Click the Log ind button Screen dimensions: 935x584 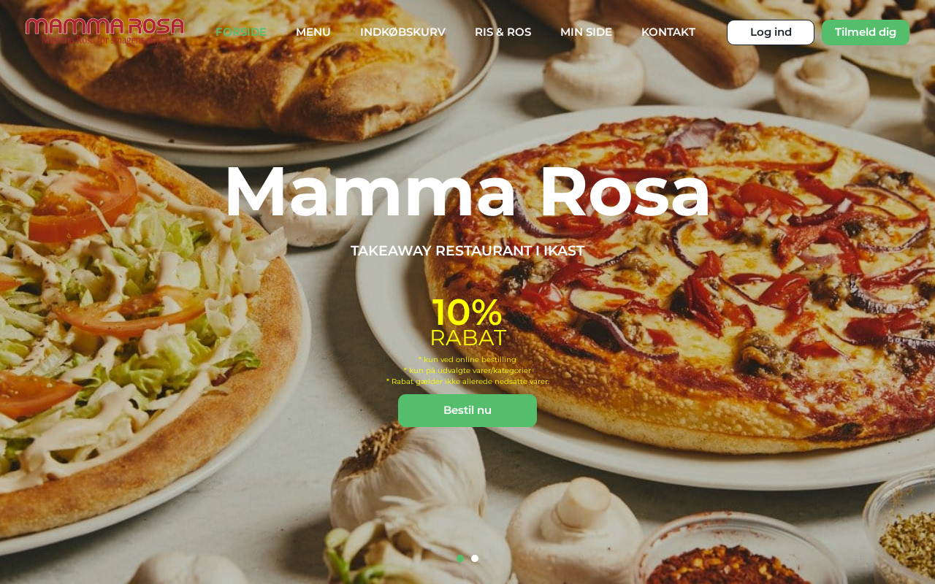point(771,32)
